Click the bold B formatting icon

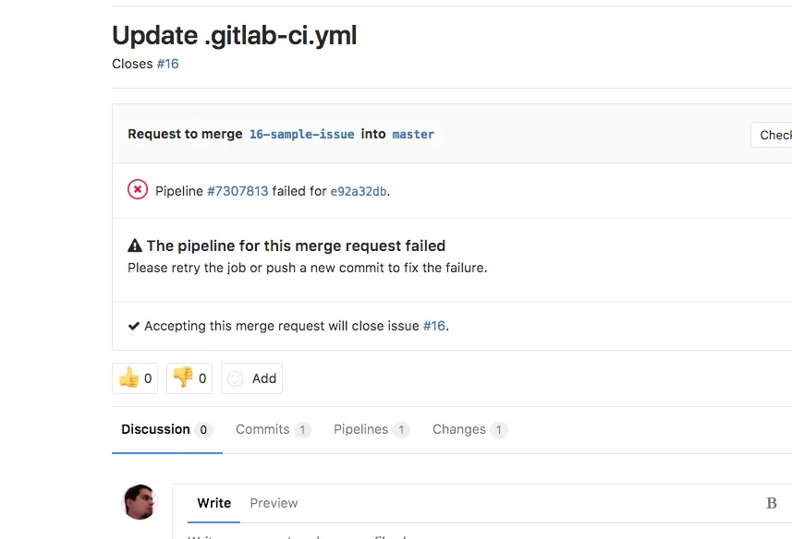click(772, 503)
